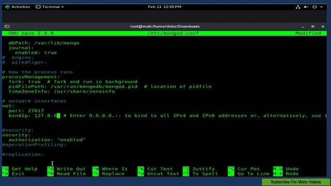The height and width of the screenshot is (186, 331).
Task: Click the uncommented 'security:' line
Action: coord(17,135)
